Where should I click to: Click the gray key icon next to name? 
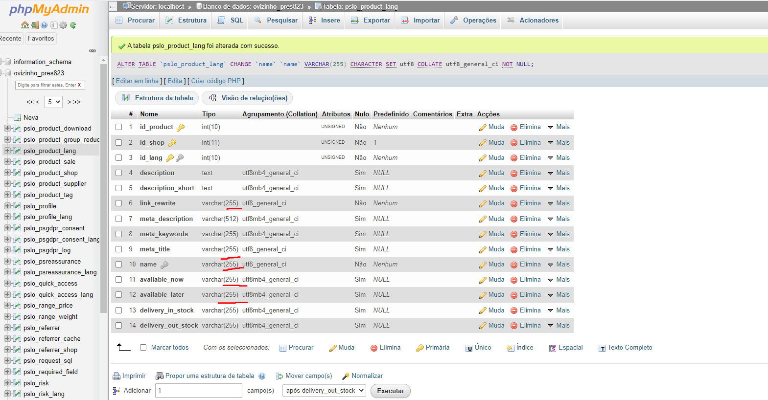164,265
